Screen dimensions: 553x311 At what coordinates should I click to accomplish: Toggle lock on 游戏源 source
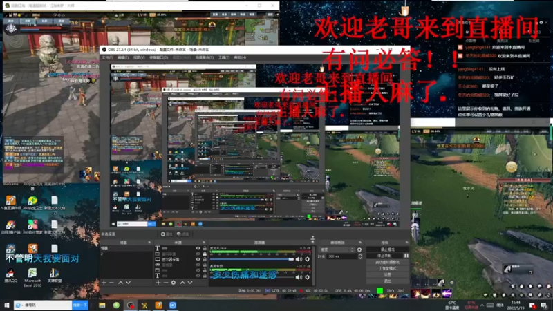pos(205,265)
